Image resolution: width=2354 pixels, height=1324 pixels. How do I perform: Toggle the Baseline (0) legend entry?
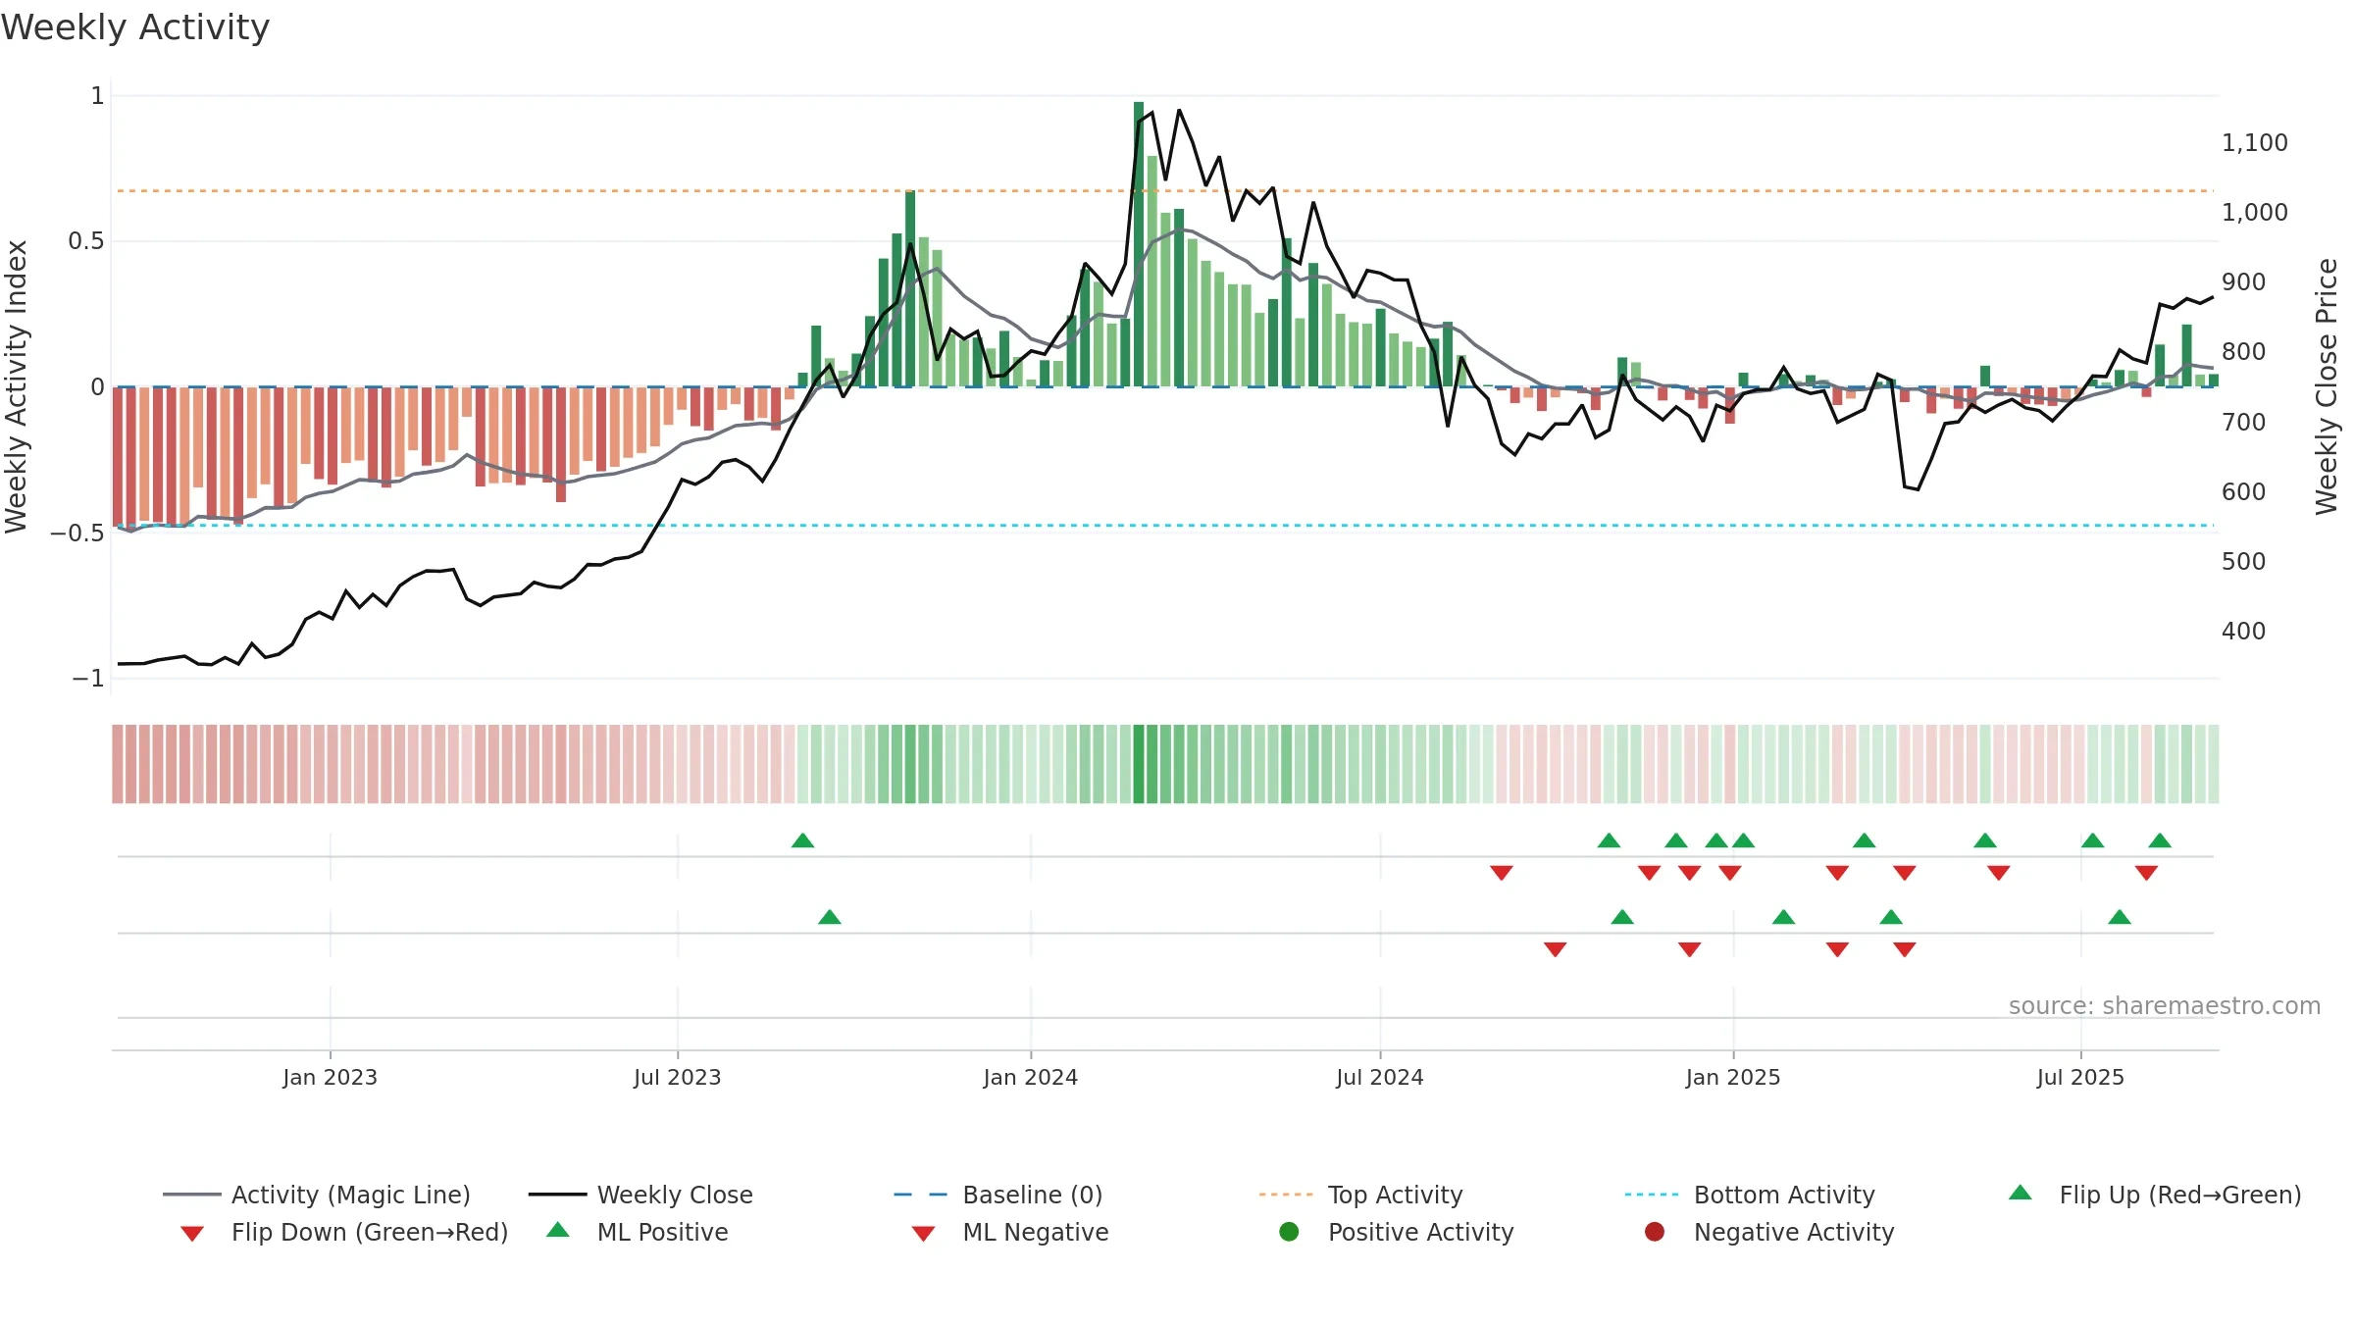(x=998, y=1195)
